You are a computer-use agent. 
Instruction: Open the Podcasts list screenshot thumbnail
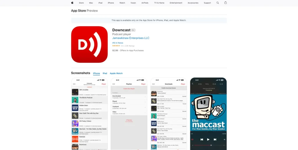pos(89,114)
